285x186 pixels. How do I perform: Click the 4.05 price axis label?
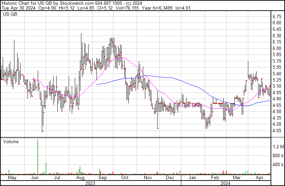pos(277,131)
